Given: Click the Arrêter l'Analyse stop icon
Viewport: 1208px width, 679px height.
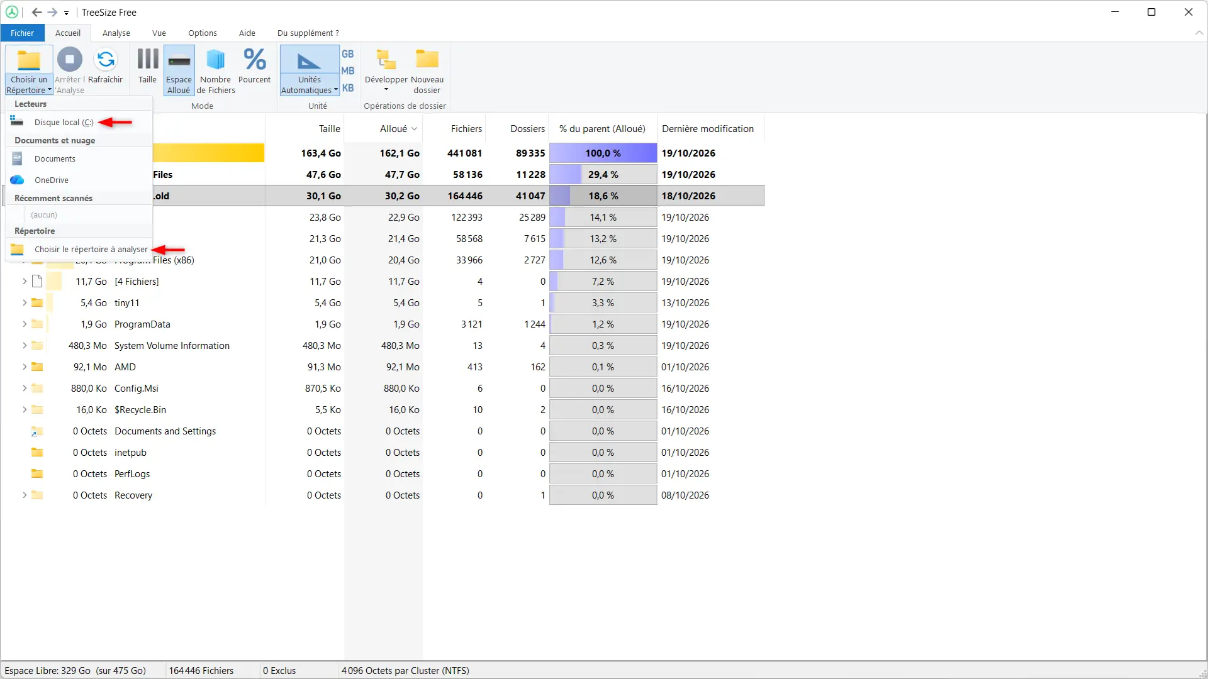Looking at the screenshot, I should coord(69,60).
